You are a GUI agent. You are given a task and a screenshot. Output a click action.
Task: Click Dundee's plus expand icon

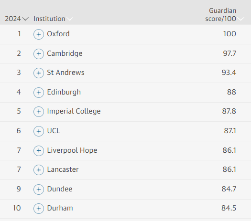pyautogui.click(x=39, y=189)
